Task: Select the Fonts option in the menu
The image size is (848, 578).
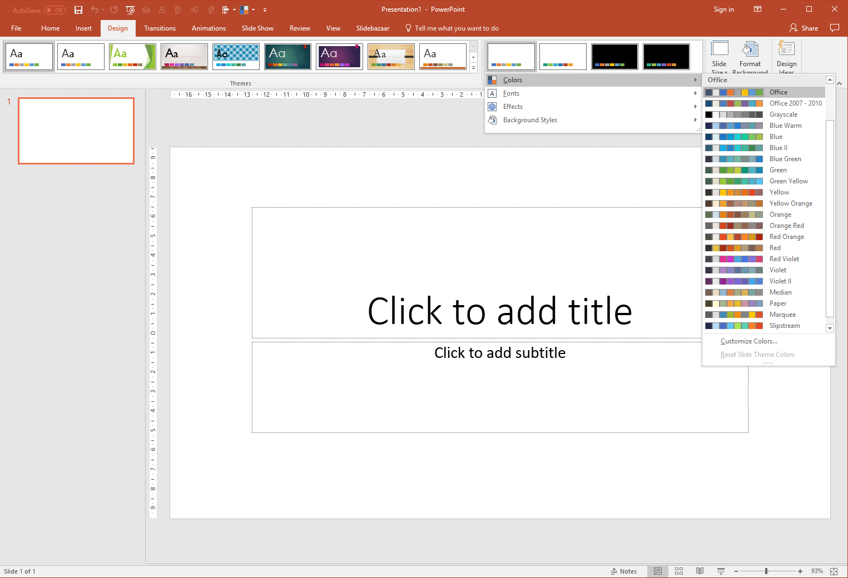Action: click(x=511, y=93)
